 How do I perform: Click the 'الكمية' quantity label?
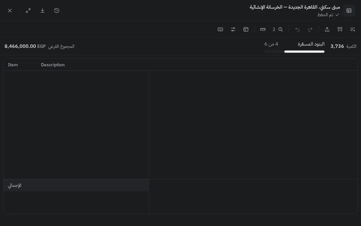click(x=351, y=46)
